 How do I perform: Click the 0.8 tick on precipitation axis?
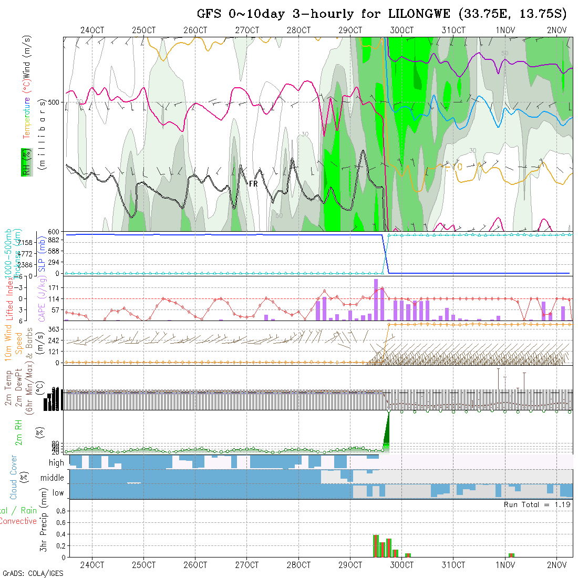(60, 511)
